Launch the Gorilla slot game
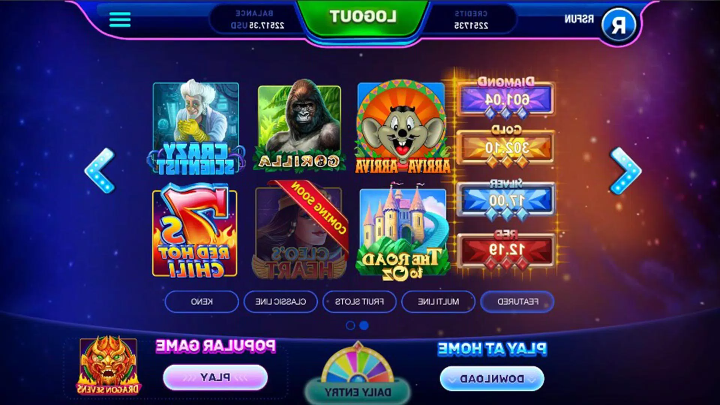Screen dimensions: 720x405 point(299,126)
